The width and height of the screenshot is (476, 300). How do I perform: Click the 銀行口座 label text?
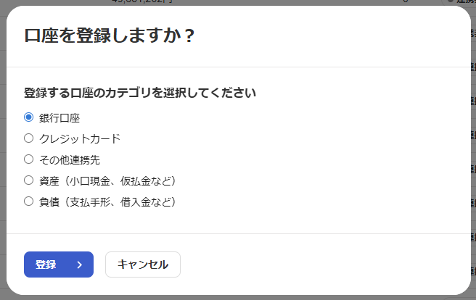pos(59,117)
